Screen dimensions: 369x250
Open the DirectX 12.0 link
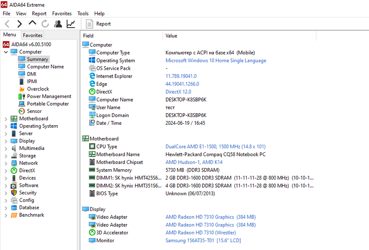[178, 92]
